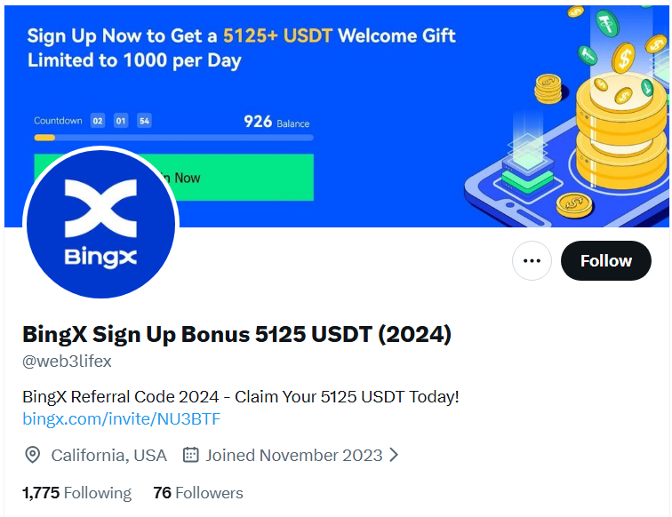Click the profile name BingX Sign Up Bonus

[x=236, y=335]
